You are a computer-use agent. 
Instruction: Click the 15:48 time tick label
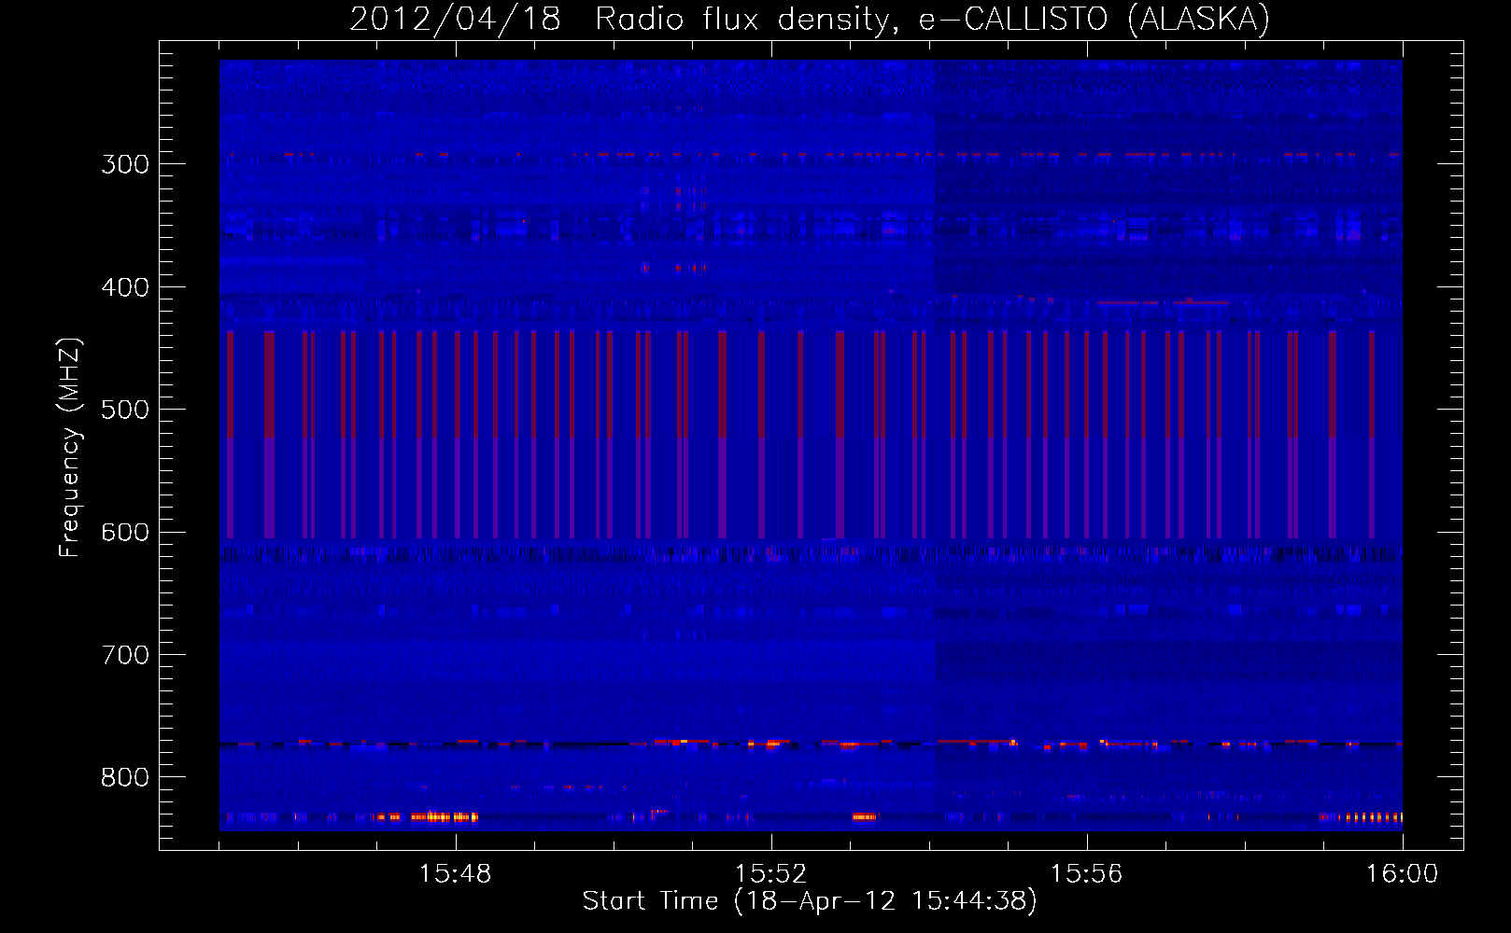[x=455, y=874]
